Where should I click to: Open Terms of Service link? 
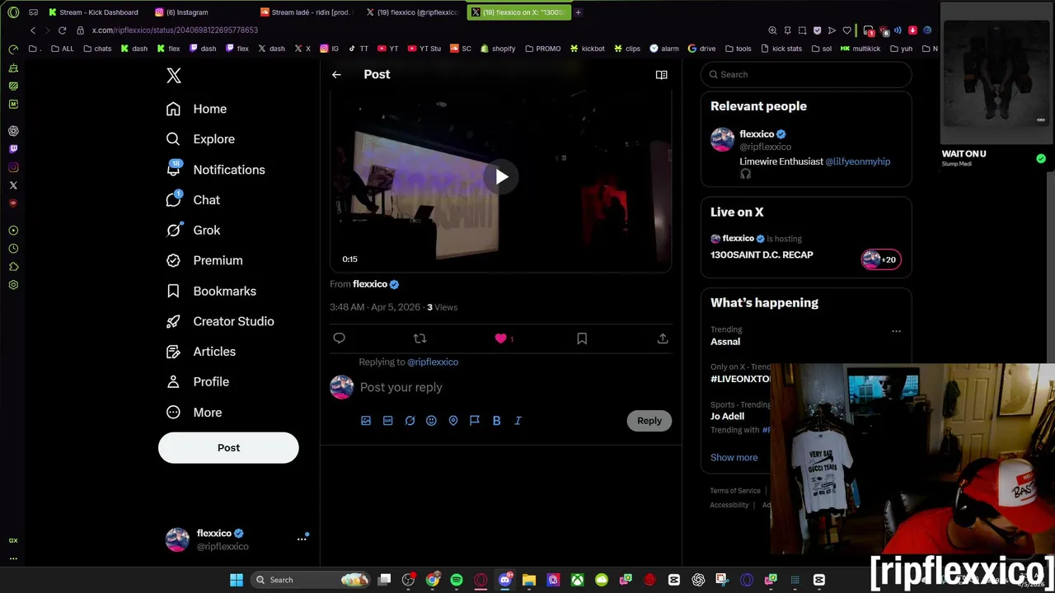(735, 491)
